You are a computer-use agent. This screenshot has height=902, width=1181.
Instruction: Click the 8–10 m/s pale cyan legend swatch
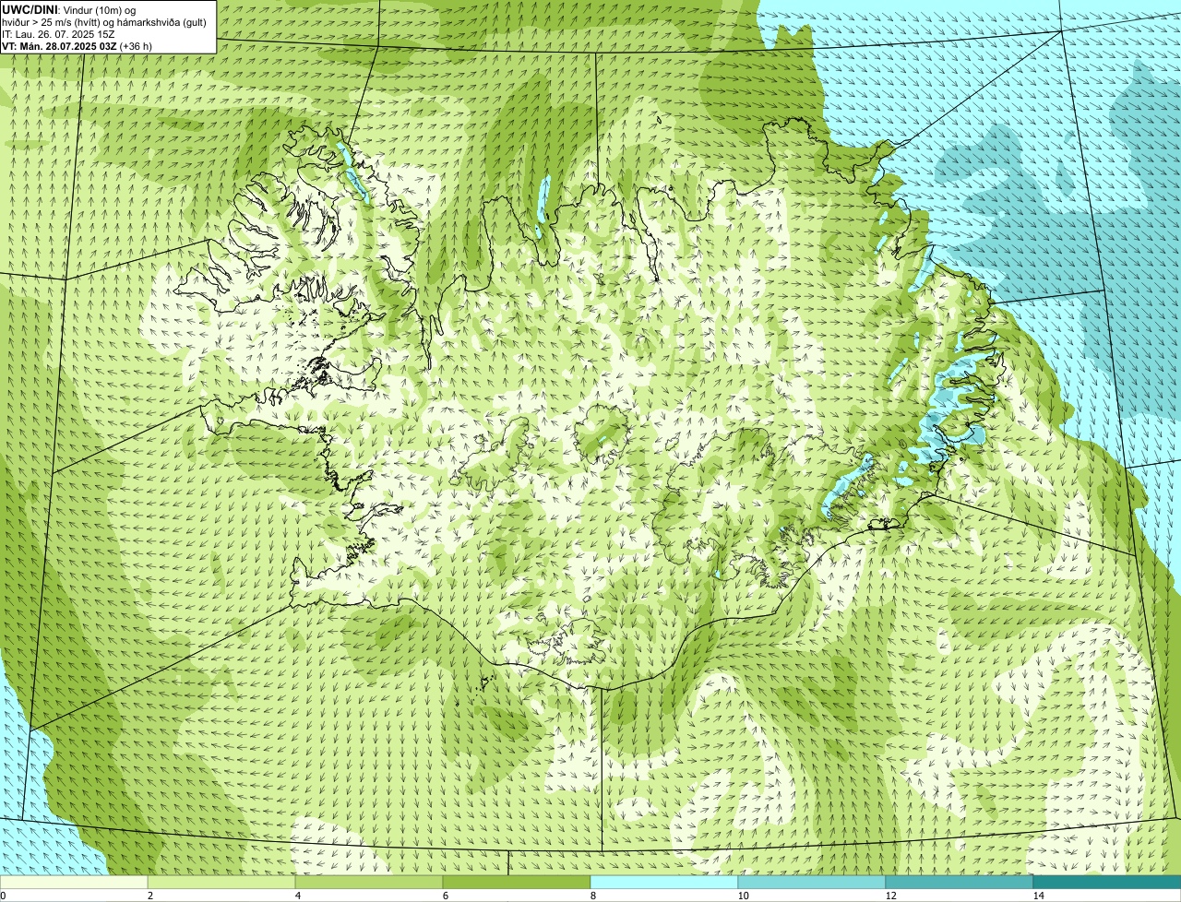pyautogui.click(x=664, y=882)
